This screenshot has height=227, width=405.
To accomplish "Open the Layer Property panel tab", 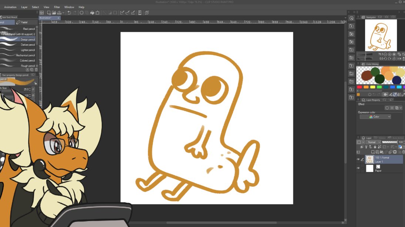I will [x=371, y=100].
